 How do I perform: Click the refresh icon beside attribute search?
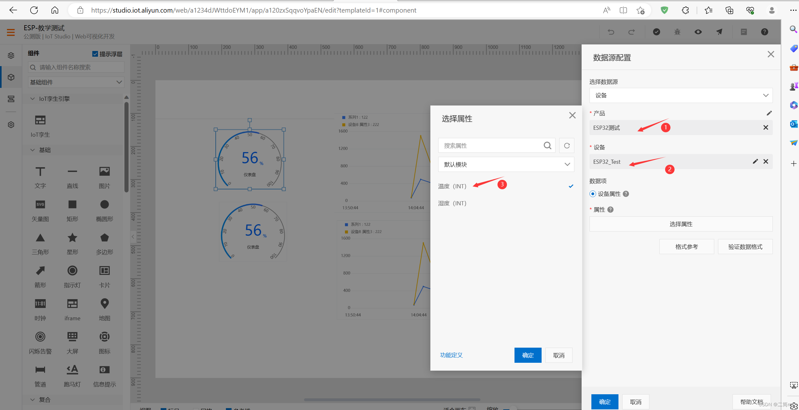pos(566,145)
